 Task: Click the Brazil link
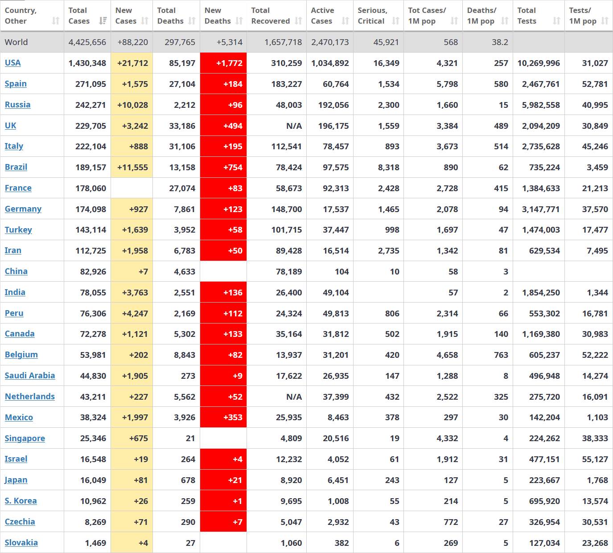coord(16,167)
